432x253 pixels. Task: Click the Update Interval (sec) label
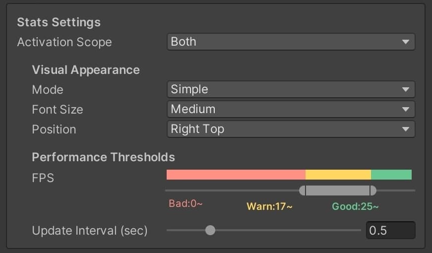[90, 231]
